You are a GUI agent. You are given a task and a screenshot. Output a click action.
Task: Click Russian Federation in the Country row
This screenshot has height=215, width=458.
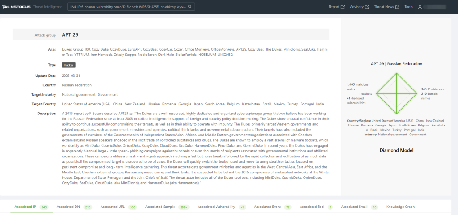click(x=76, y=85)
